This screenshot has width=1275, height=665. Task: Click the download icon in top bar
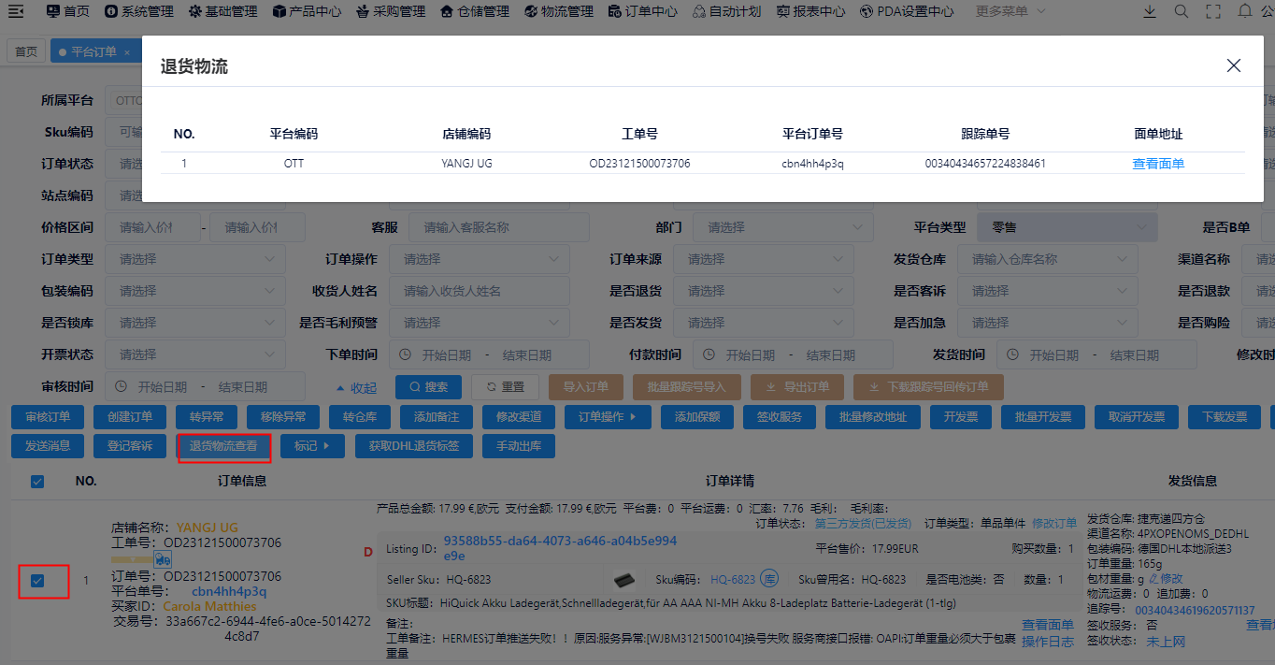1150,11
